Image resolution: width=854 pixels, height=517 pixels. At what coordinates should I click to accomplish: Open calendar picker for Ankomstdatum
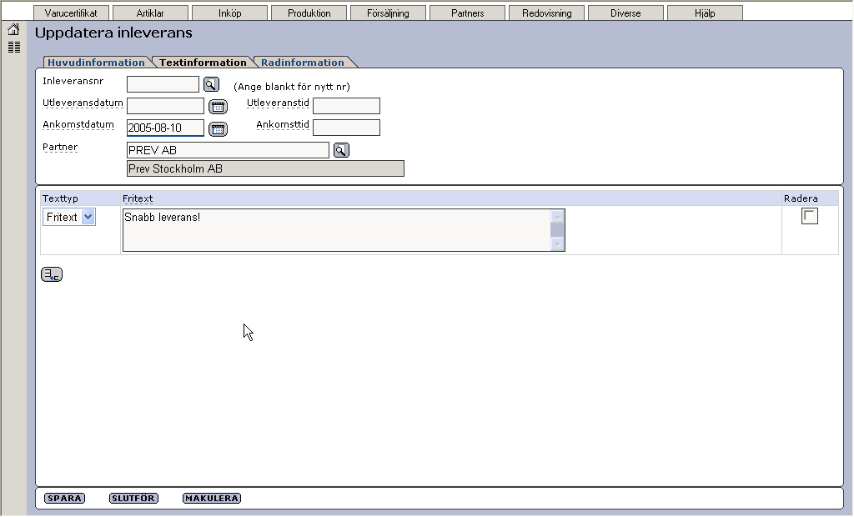click(x=218, y=129)
